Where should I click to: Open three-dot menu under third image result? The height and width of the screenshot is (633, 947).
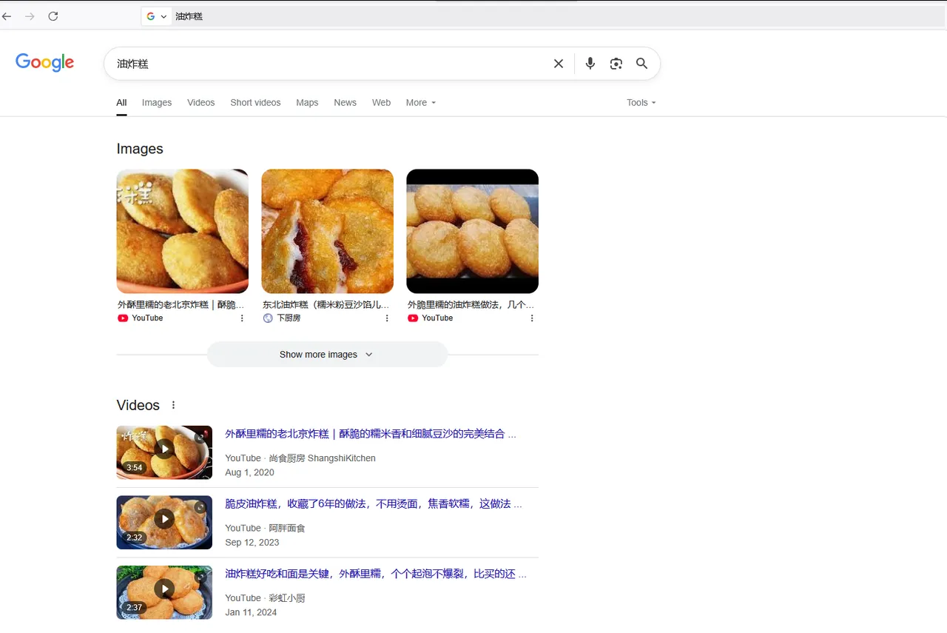click(532, 318)
